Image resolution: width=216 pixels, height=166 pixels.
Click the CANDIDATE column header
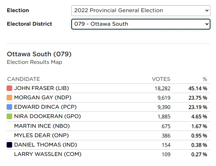click(24, 79)
